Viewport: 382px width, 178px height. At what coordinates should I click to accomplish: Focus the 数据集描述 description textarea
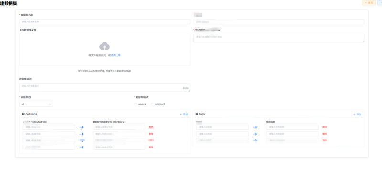[105, 87]
